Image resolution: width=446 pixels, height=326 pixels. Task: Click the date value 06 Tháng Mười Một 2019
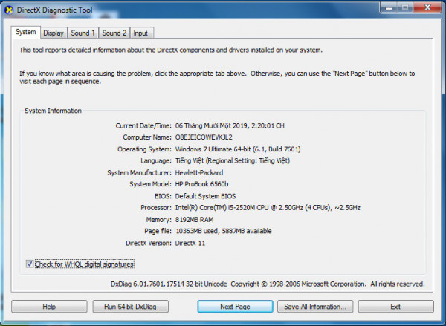pyautogui.click(x=230, y=126)
